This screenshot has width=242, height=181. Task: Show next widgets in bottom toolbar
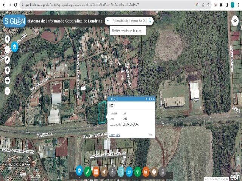pos(171,175)
